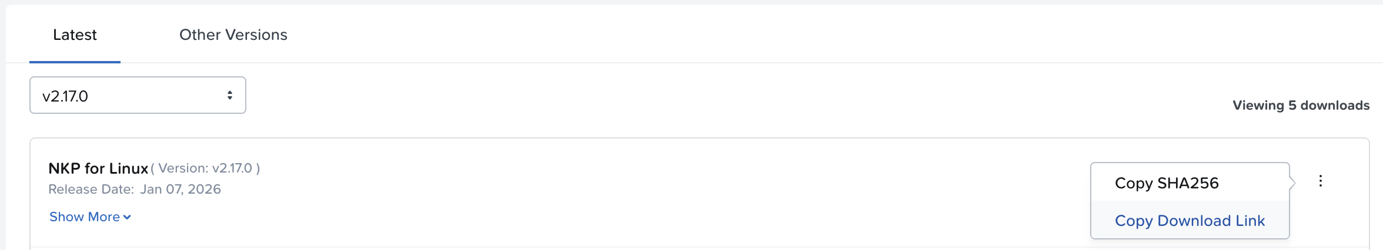Switch to the Latest tab
Image resolution: width=1383 pixels, height=250 pixels.
tap(75, 35)
